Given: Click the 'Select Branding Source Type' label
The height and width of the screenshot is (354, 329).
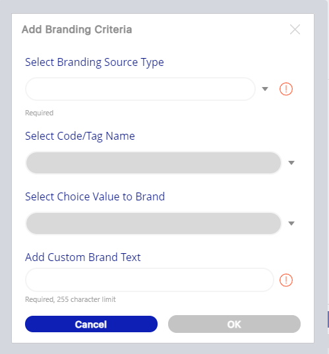Looking at the screenshot, I should click(x=94, y=63).
